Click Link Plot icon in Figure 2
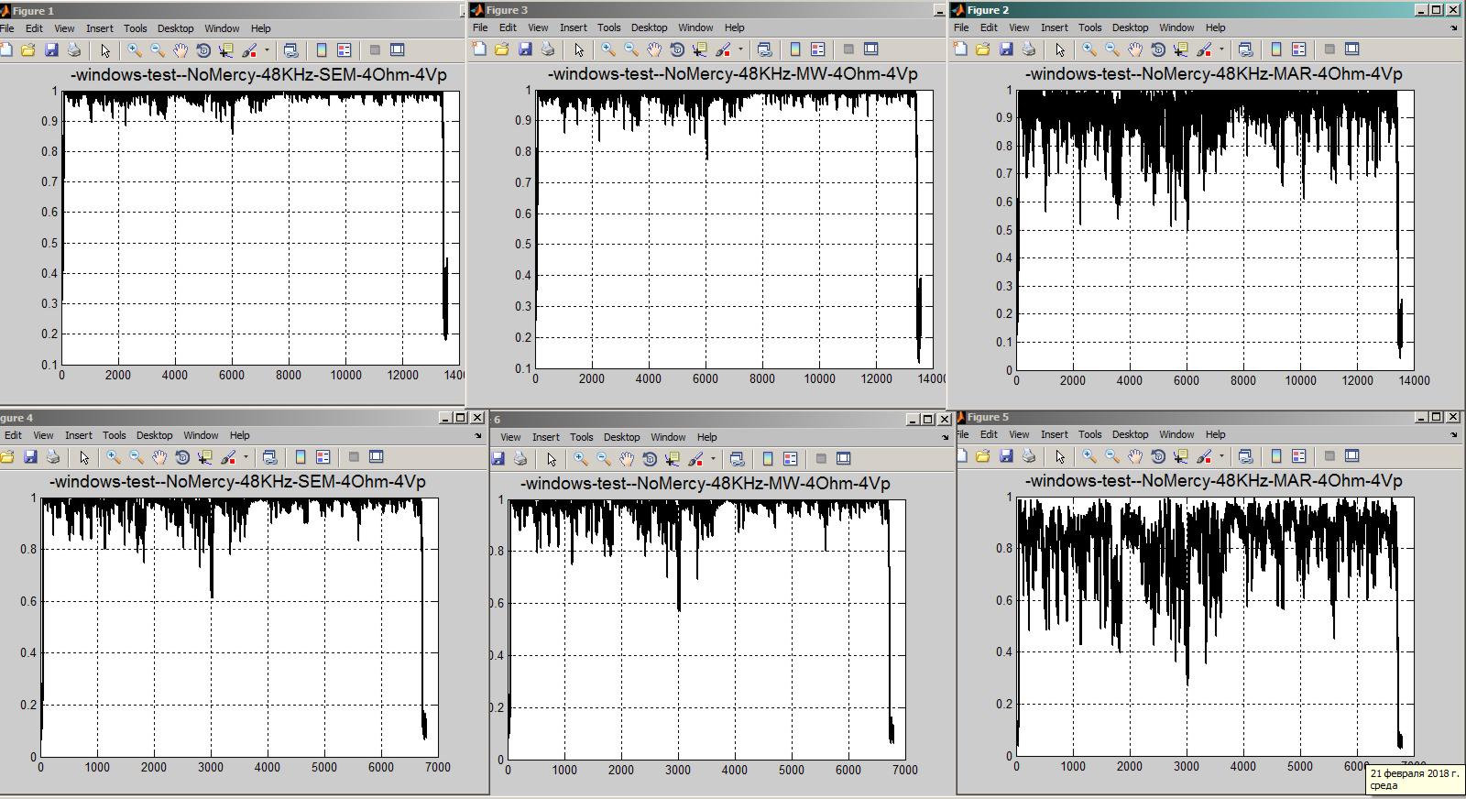 pyautogui.click(x=1245, y=49)
